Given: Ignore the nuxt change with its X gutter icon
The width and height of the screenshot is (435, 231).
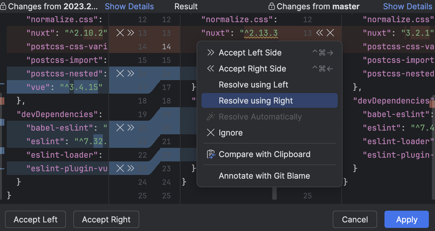Looking at the screenshot, I should coord(120,33).
